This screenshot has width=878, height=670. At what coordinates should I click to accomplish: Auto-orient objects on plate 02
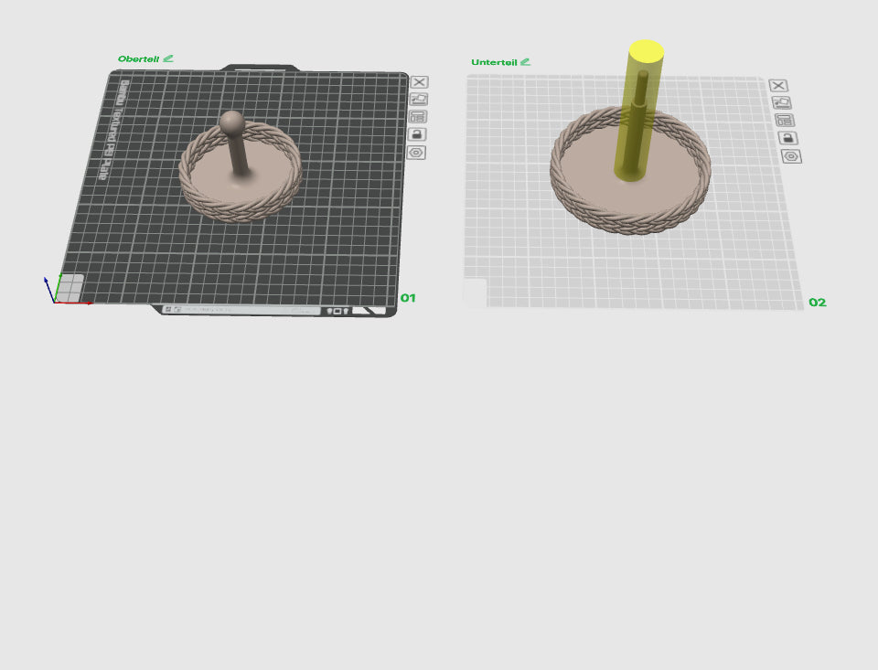pyautogui.click(x=782, y=102)
